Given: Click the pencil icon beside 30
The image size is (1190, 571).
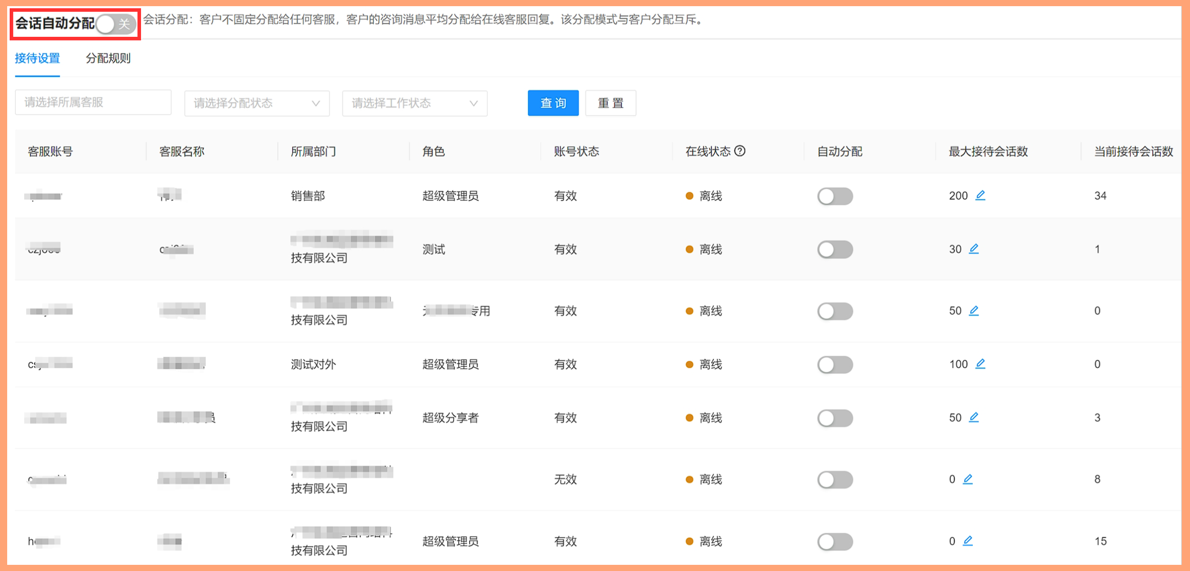Looking at the screenshot, I should 974,249.
